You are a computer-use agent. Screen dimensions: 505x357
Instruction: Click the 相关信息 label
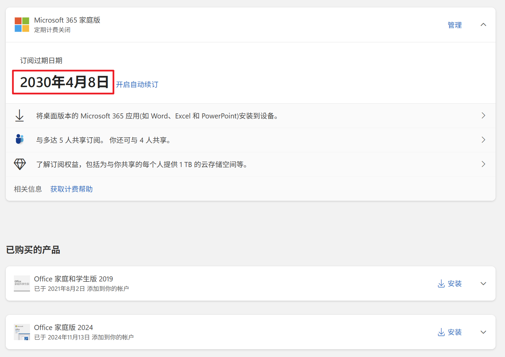28,189
